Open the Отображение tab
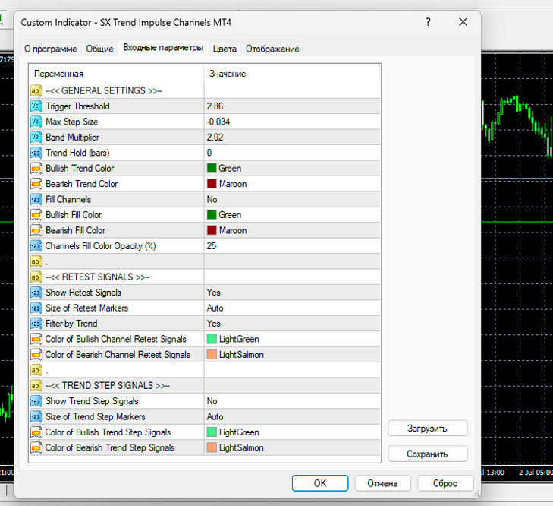The height and width of the screenshot is (506, 553). 272,49
